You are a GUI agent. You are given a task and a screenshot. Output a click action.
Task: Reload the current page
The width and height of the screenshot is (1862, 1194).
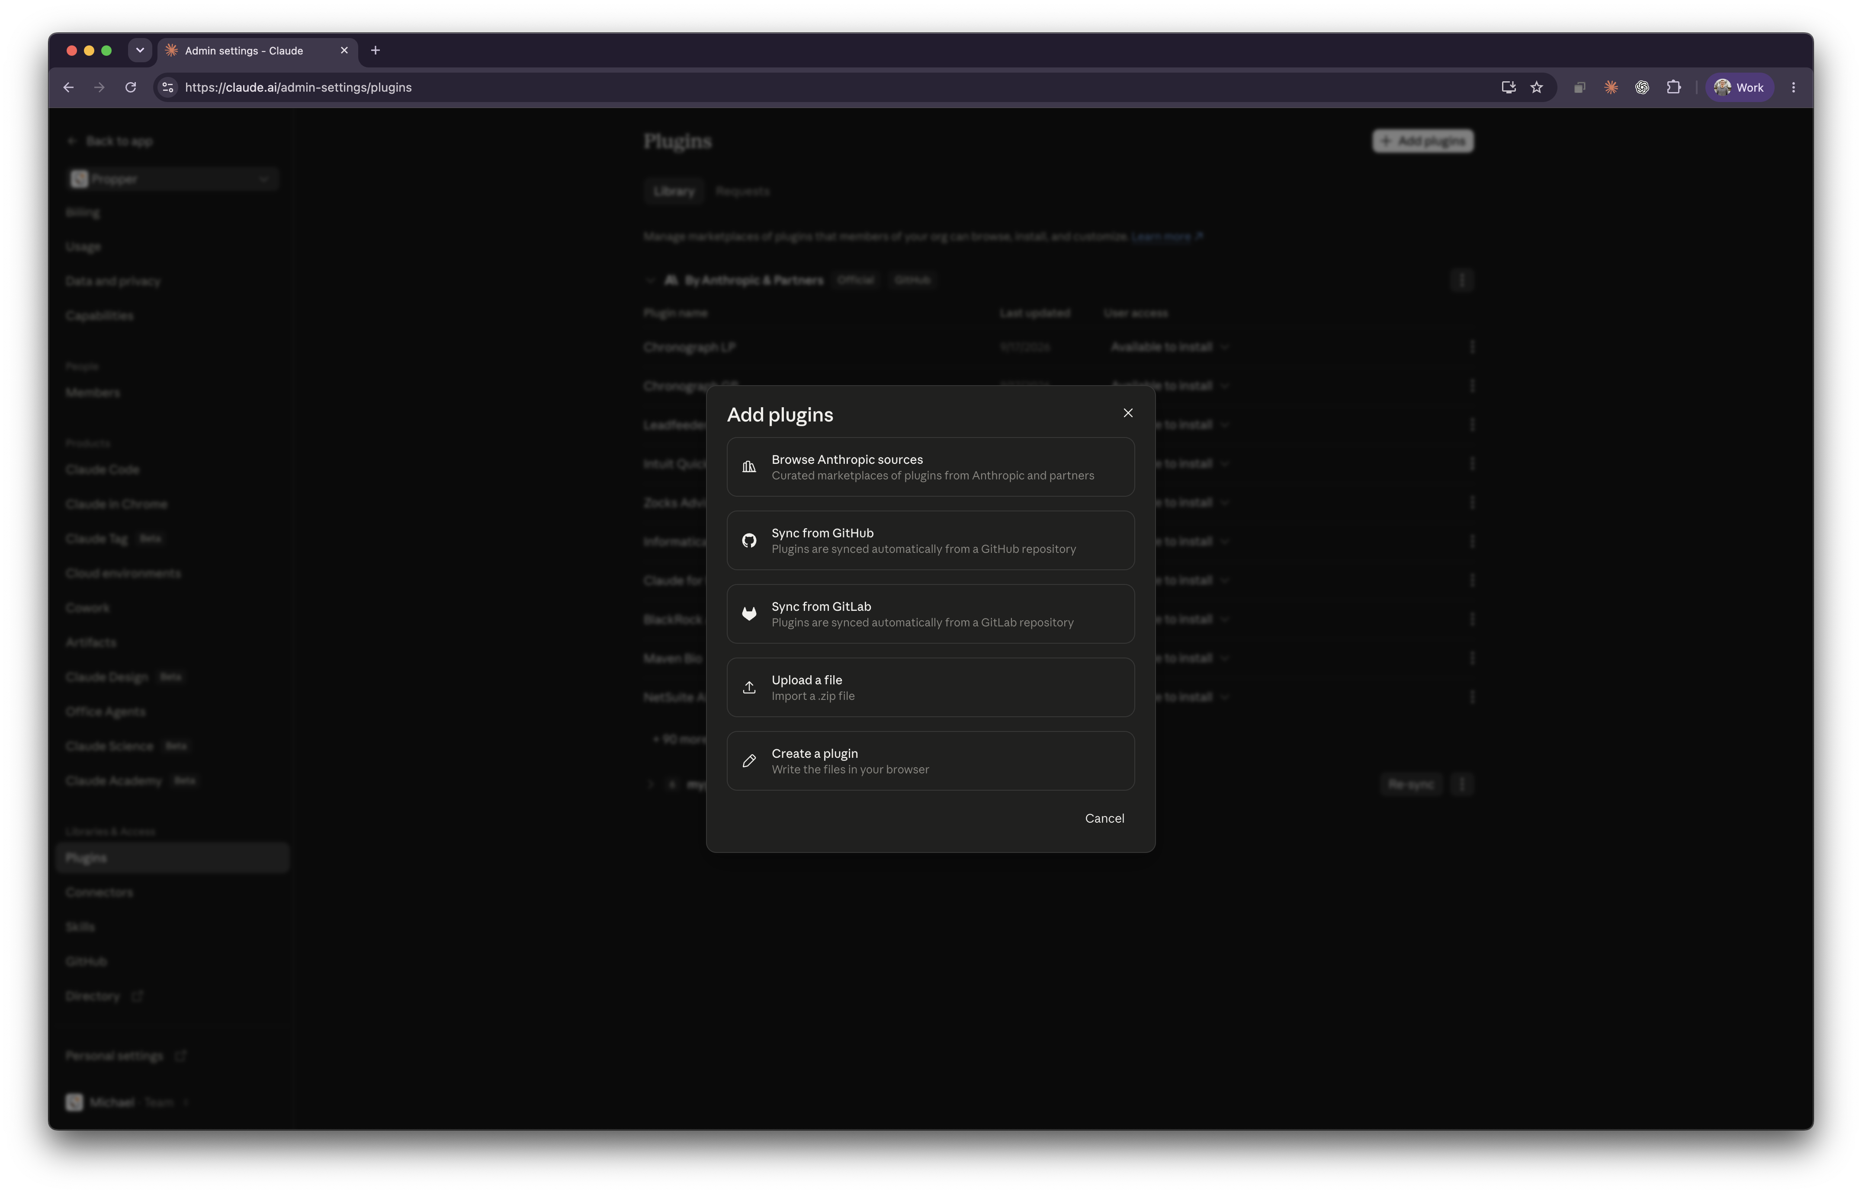click(x=130, y=88)
